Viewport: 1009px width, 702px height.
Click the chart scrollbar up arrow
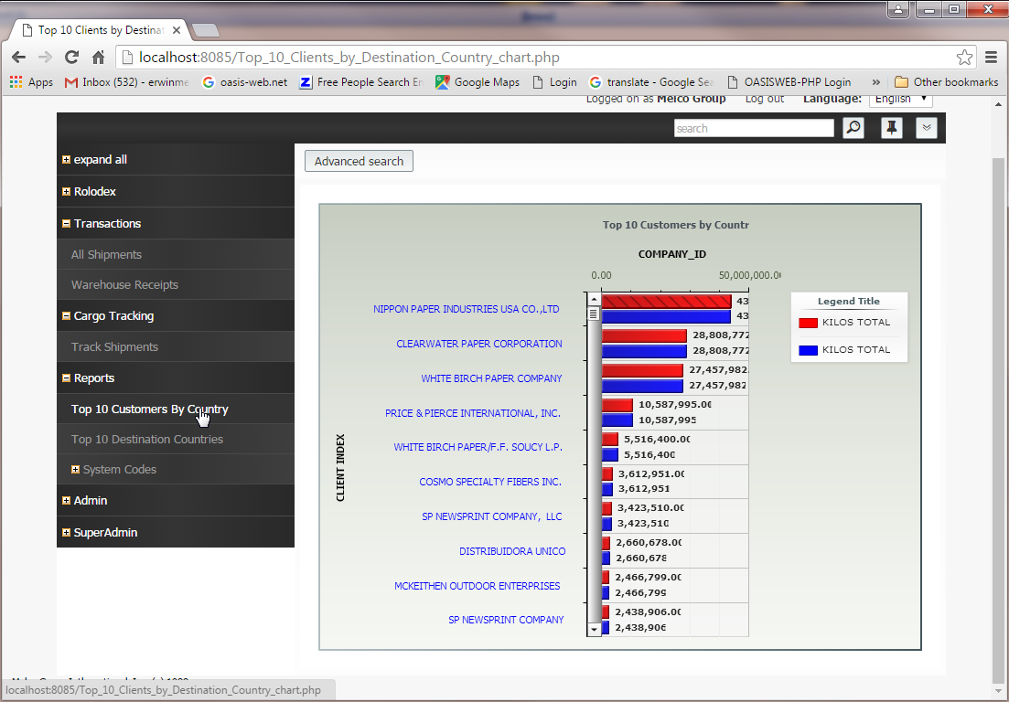[594, 300]
